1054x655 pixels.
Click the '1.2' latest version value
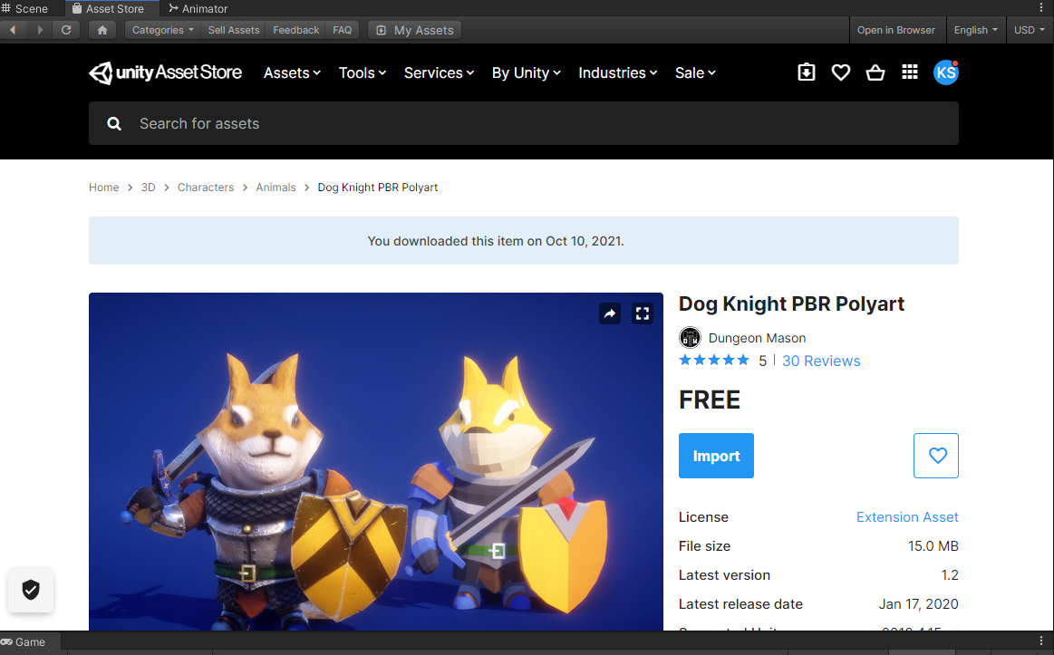(950, 575)
